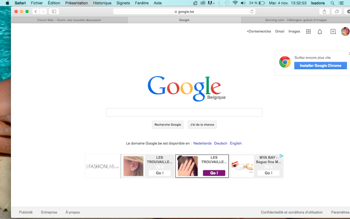Click the Creative Cloud menu bar icon
Screen dimensions: 350x219
click(203, 3)
